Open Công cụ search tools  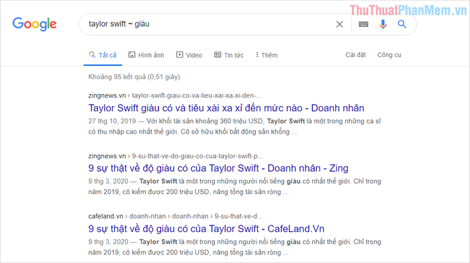[x=389, y=55]
